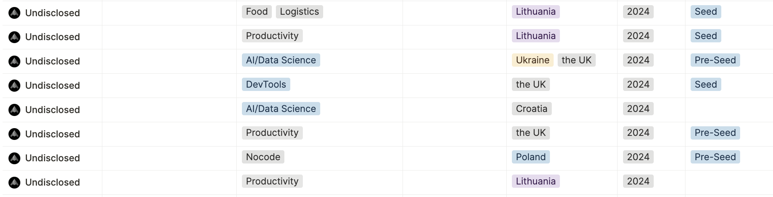Select the blue Poland tag
Image resolution: width=773 pixels, height=197 pixels.
[x=530, y=157]
